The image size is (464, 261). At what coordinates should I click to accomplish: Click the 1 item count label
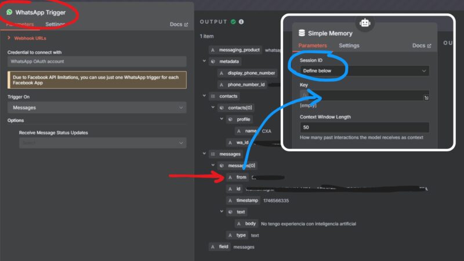(206, 36)
